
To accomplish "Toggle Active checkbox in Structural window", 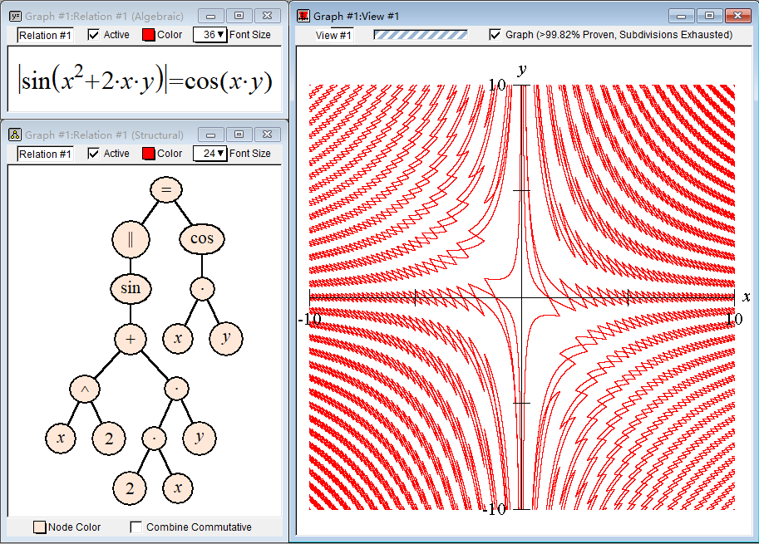I will [93, 154].
